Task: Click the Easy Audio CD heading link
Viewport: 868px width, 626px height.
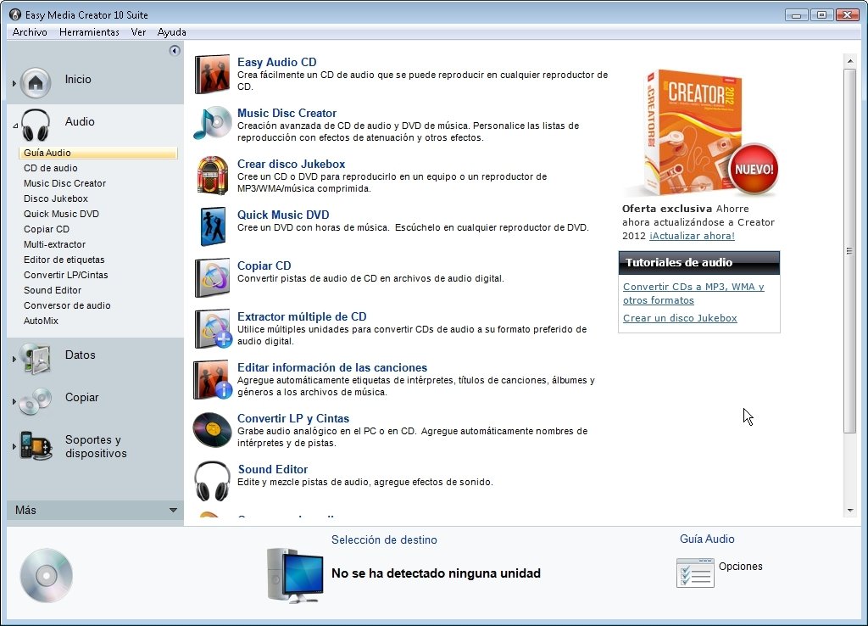Action: (277, 62)
